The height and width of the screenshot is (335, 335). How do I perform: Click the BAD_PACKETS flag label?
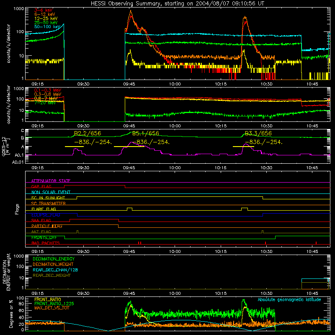[x=46, y=243]
